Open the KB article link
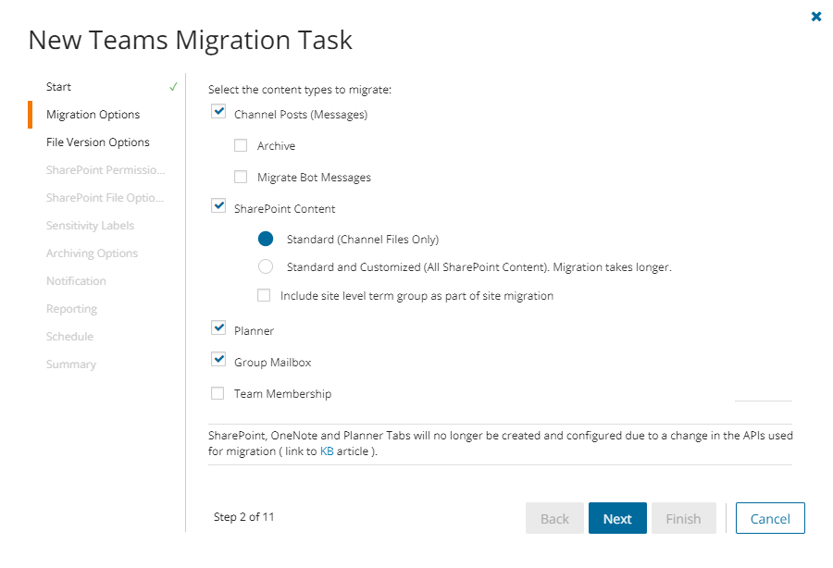This screenshot has height=568, width=833. tap(327, 451)
